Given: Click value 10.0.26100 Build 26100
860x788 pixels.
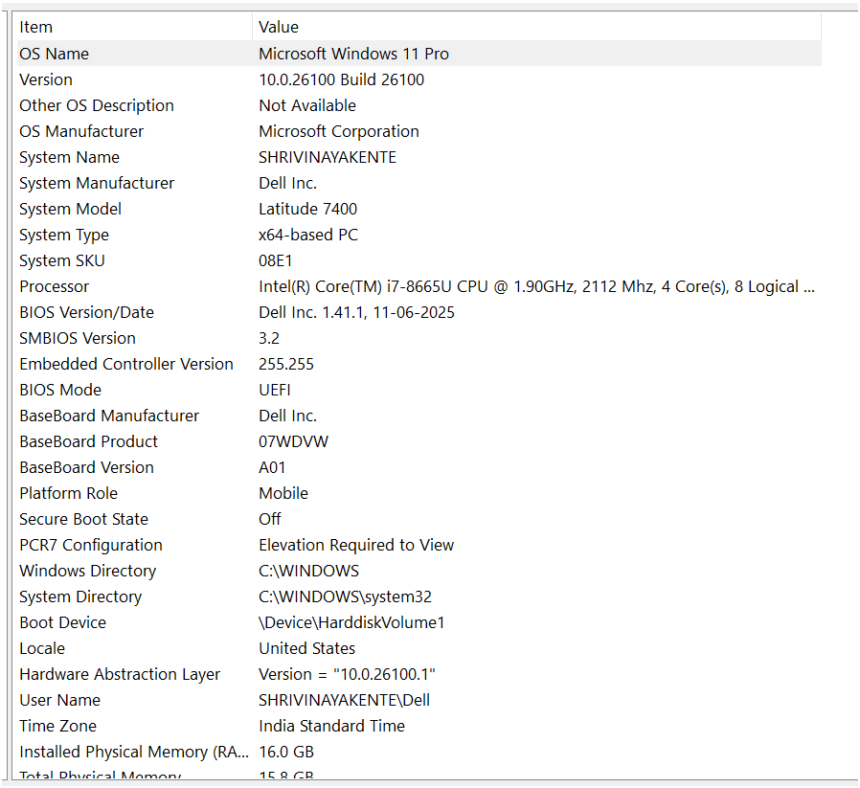Looking at the screenshot, I should [x=341, y=79].
